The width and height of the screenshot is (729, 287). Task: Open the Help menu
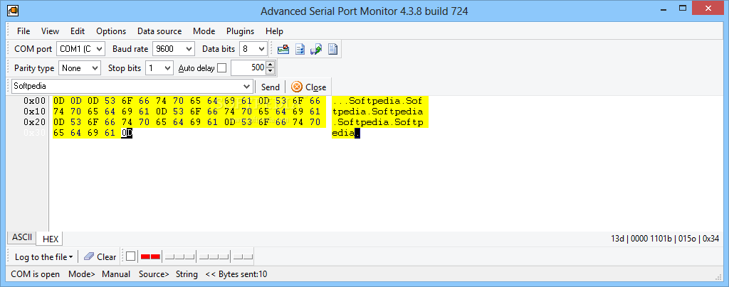click(274, 31)
